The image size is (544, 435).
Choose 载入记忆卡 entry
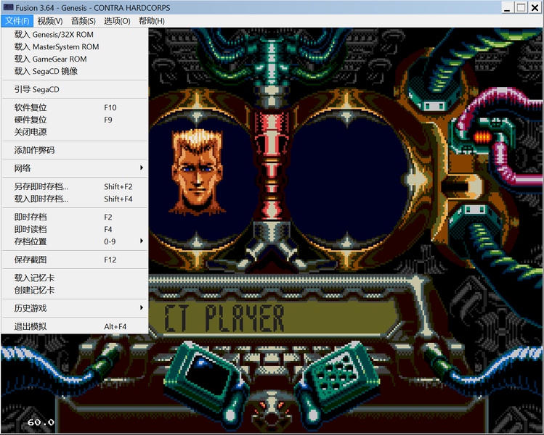click(x=75, y=278)
